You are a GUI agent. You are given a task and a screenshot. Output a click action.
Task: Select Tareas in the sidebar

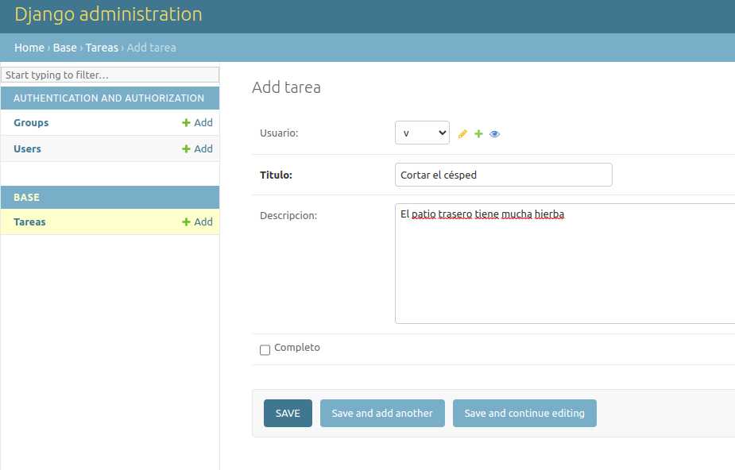pyautogui.click(x=29, y=222)
